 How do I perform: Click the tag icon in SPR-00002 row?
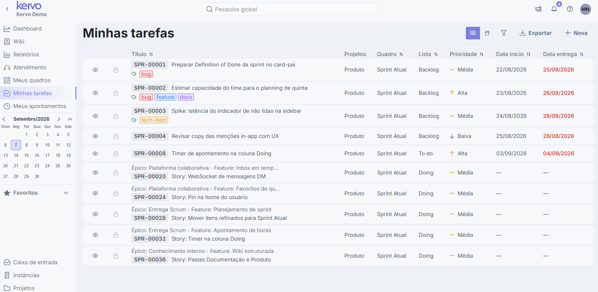coord(134,97)
